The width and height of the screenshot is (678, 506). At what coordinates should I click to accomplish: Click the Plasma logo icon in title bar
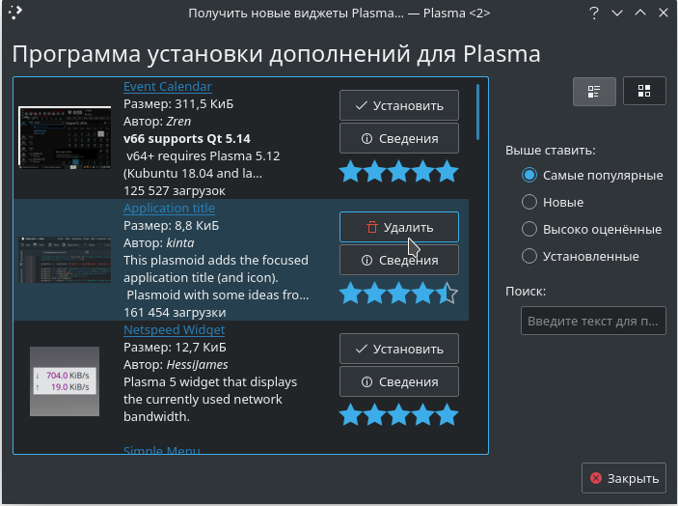(15, 13)
